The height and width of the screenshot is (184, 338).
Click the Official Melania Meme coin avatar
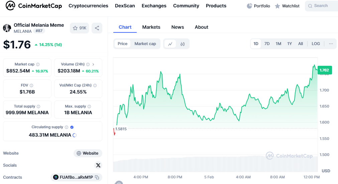7,28
